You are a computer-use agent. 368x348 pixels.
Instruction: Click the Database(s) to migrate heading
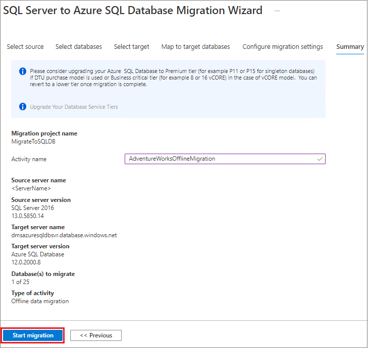point(43,274)
